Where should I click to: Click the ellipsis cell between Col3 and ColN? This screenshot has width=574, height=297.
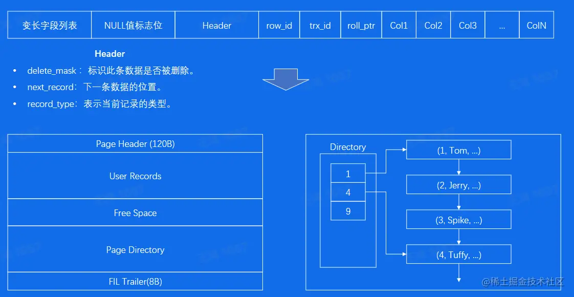click(x=502, y=25)
